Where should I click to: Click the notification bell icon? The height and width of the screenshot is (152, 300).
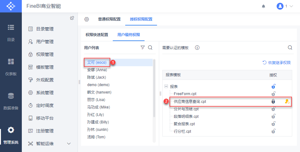click(264, 6)
